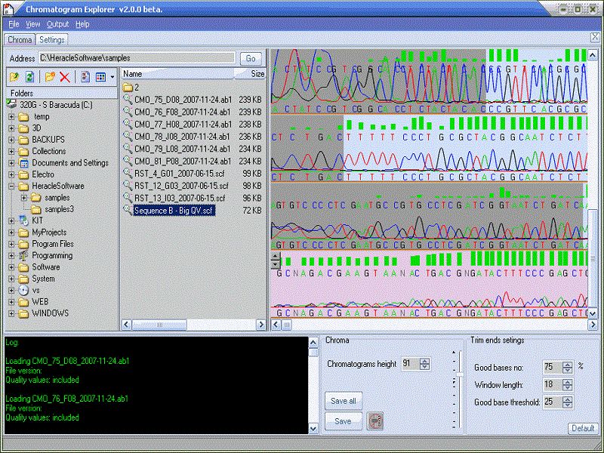The height and width of the screenshot is (453, 604).
Task: Delete selected file using the red X icon
Action: tap(64, 77)
